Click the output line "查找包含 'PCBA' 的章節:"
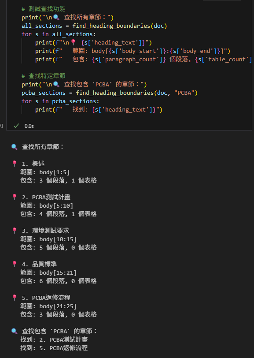Viewport: 254px width, 358px height. 59,331
